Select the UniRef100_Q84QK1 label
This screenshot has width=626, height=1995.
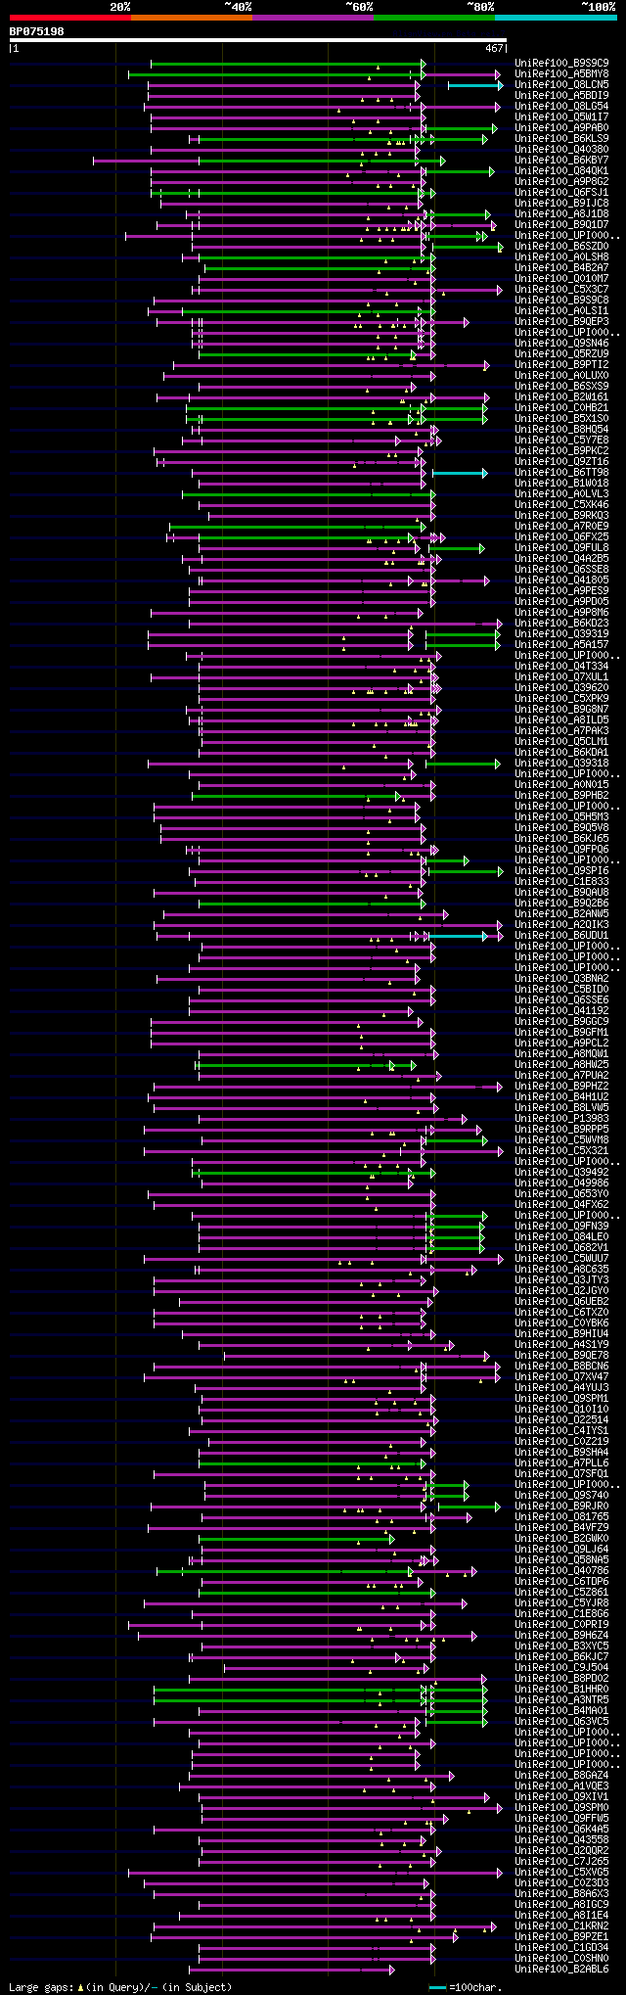[x=561, y=170]
